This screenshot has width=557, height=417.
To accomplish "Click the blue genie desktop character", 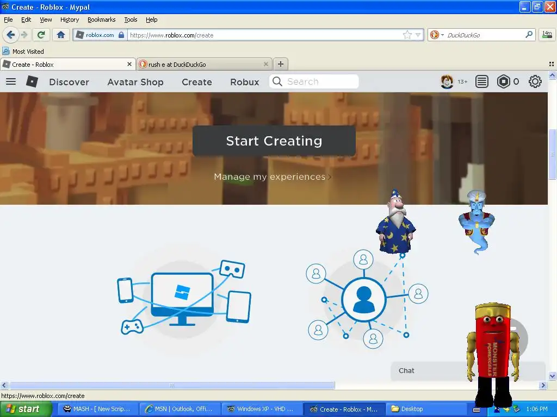I will pos(476,222).
